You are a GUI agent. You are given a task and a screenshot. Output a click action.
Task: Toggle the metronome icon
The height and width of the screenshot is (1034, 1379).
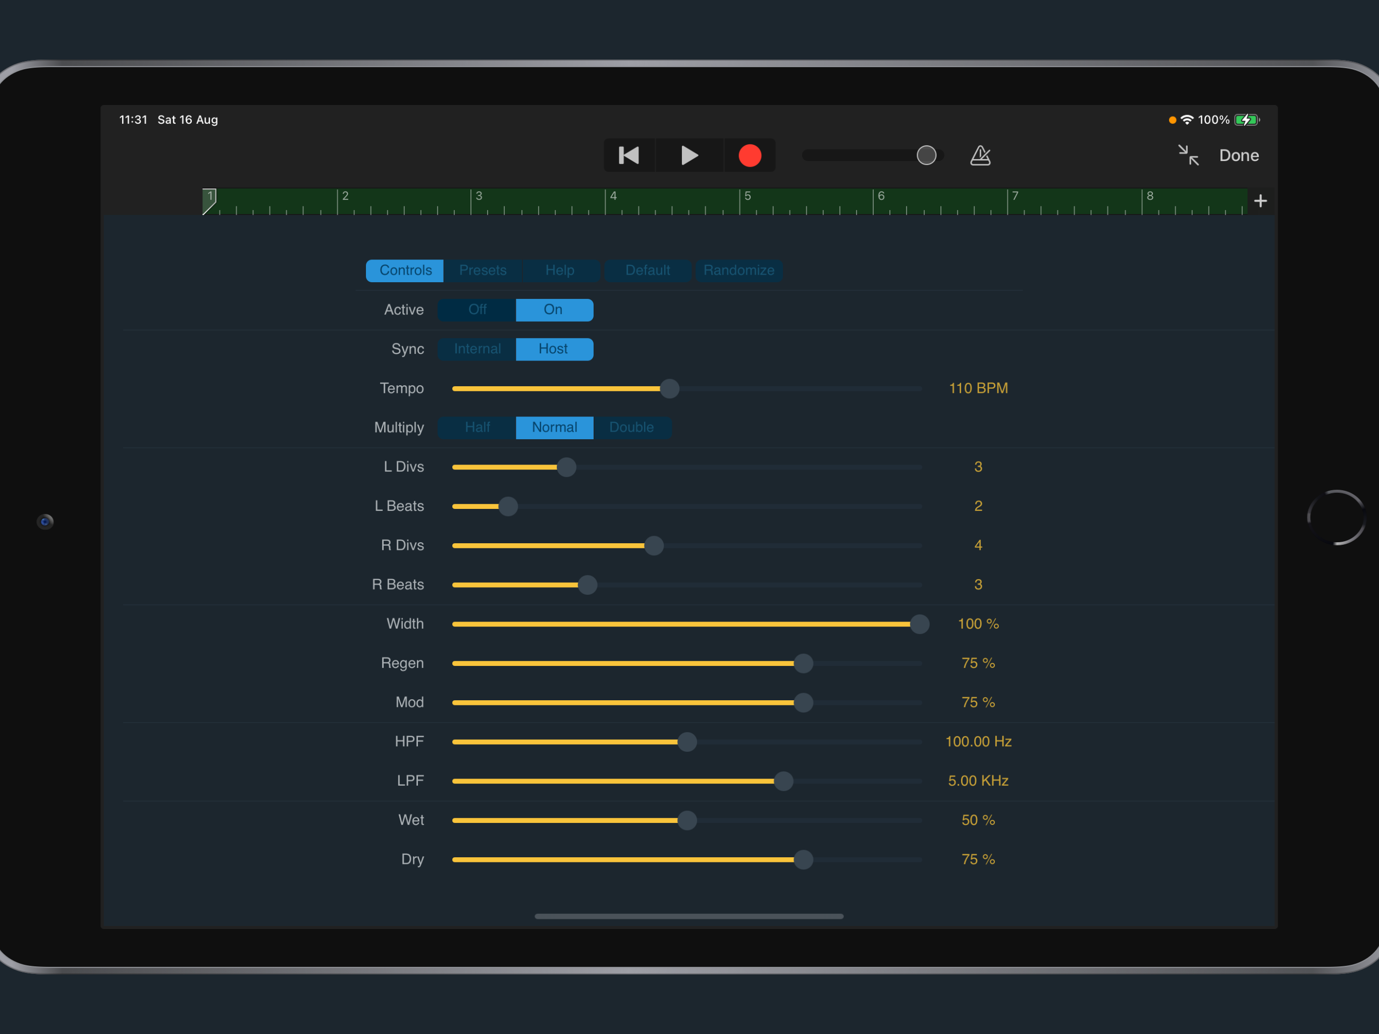(980, 156)
